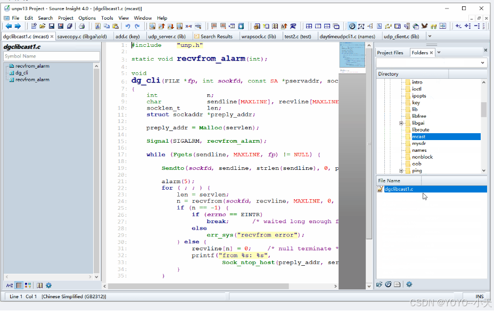Save file with the blue floppy icon
The image size is (494, 311).
51,26
